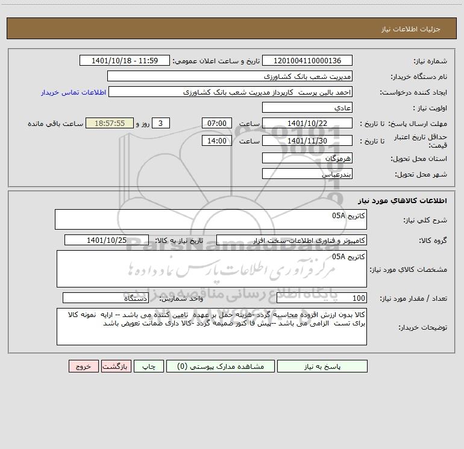
Task: Select the شماره نیاز field 1201004110000136
Action: 307,60
